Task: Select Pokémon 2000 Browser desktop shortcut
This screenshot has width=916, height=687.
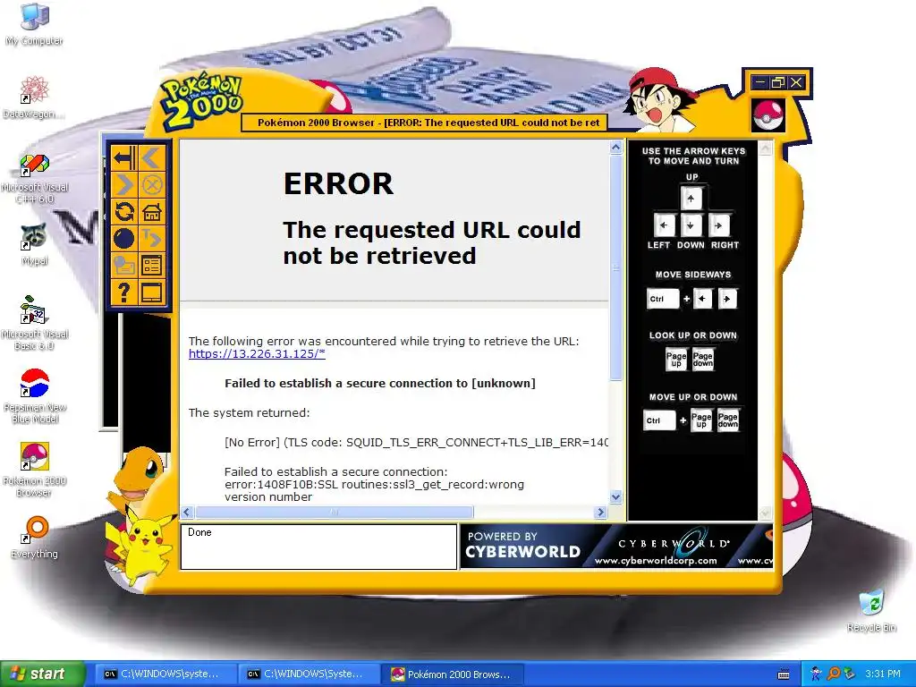Action: [35, 470]
